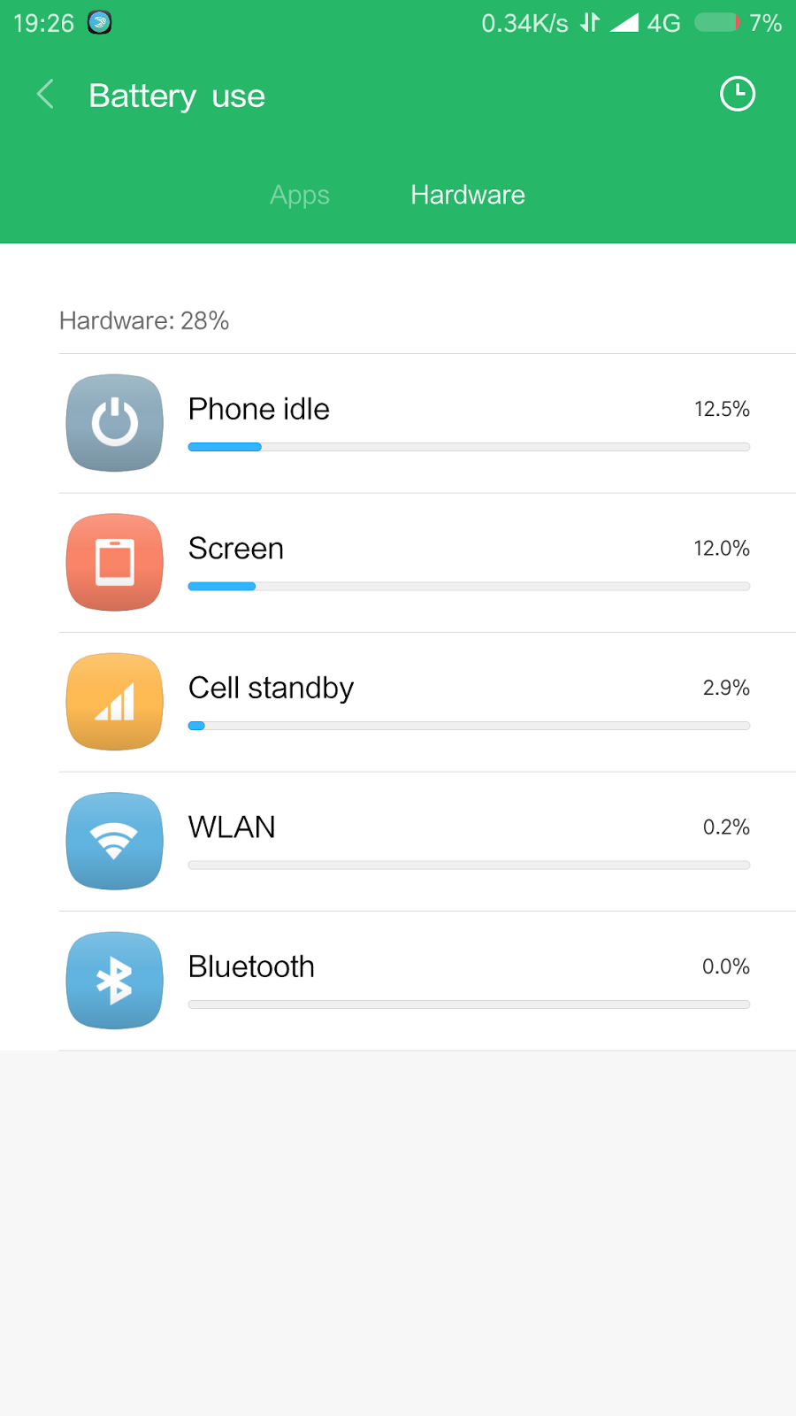The image size is (796, 1416).
Task: Tap the status bar app notification icon
Action: pyautogui.click(x=100, y=22)
